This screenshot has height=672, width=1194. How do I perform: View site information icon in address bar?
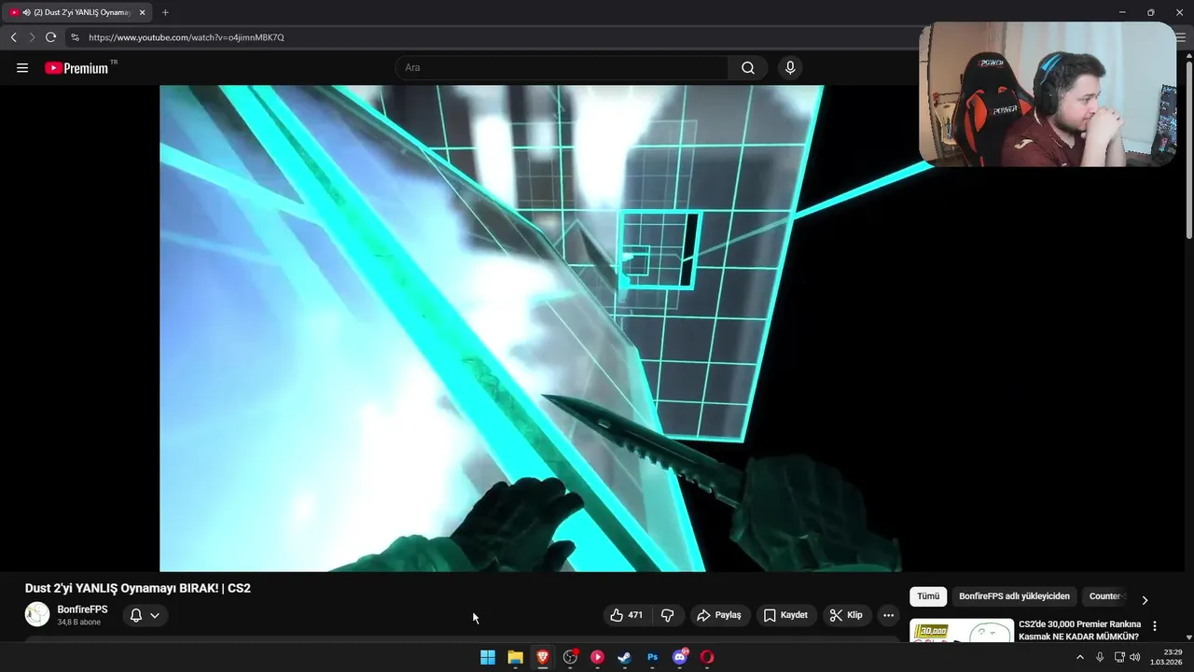76,37
